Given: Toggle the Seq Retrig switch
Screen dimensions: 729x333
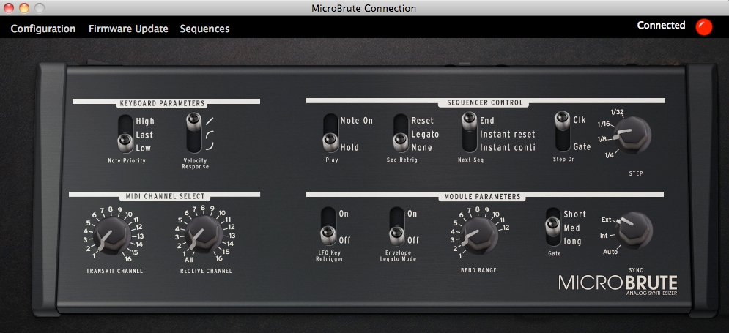Looking at the screenshot, I should pos(401,132).
